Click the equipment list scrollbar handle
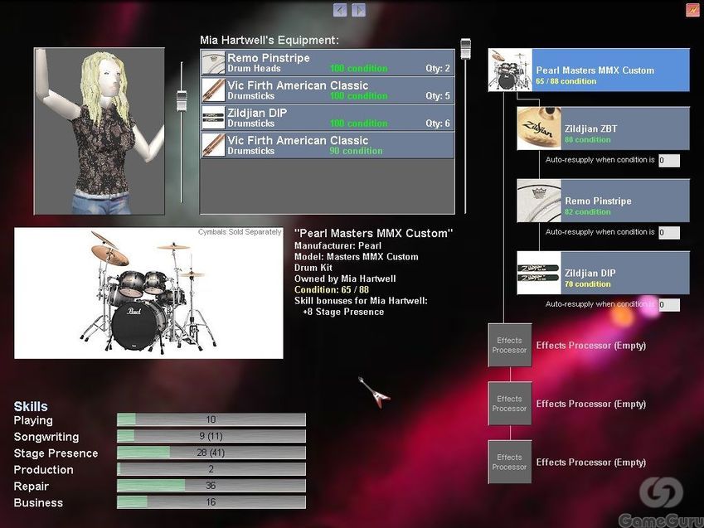704x528 pixels. (x=465, y=49)
